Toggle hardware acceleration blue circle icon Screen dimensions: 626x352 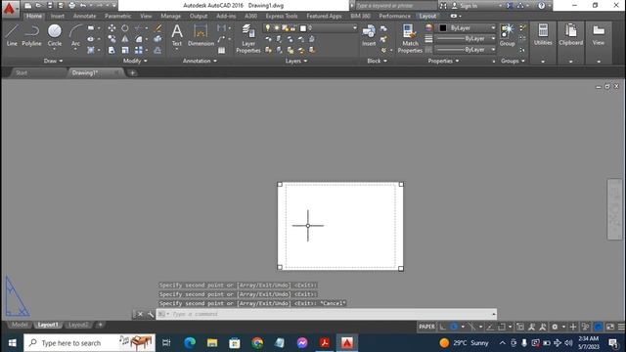coord(598,327)
